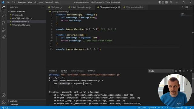Expand the TIMELINE section
The image size is (194, 109).
(x=14, y=104)
